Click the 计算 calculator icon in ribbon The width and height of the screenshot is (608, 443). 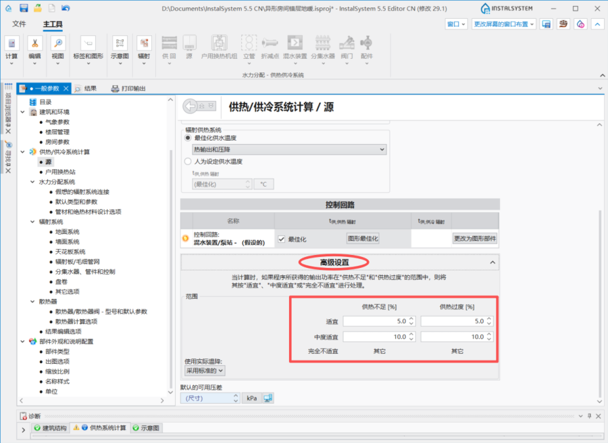point(11,43)
